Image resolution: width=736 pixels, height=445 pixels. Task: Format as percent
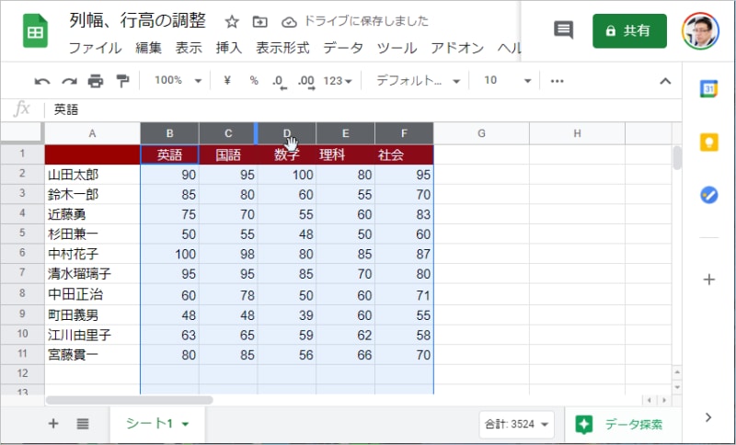pos(254,81)
